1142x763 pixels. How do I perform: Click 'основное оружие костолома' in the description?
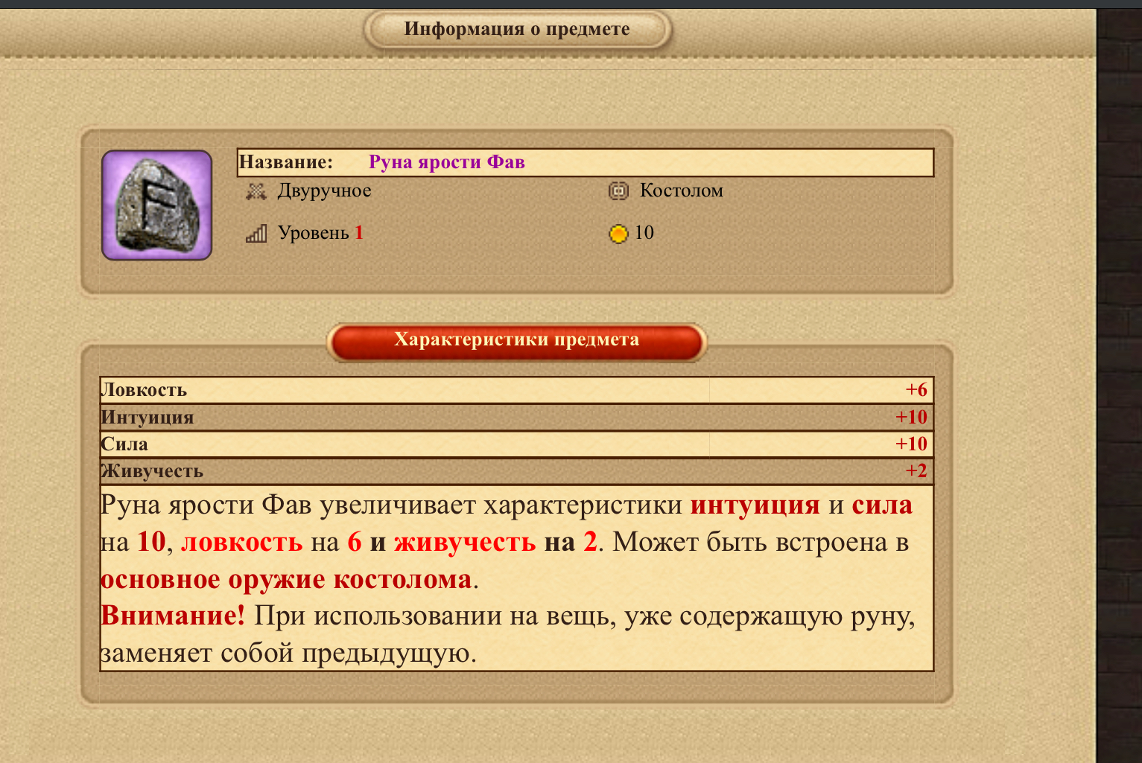point(286,579)
